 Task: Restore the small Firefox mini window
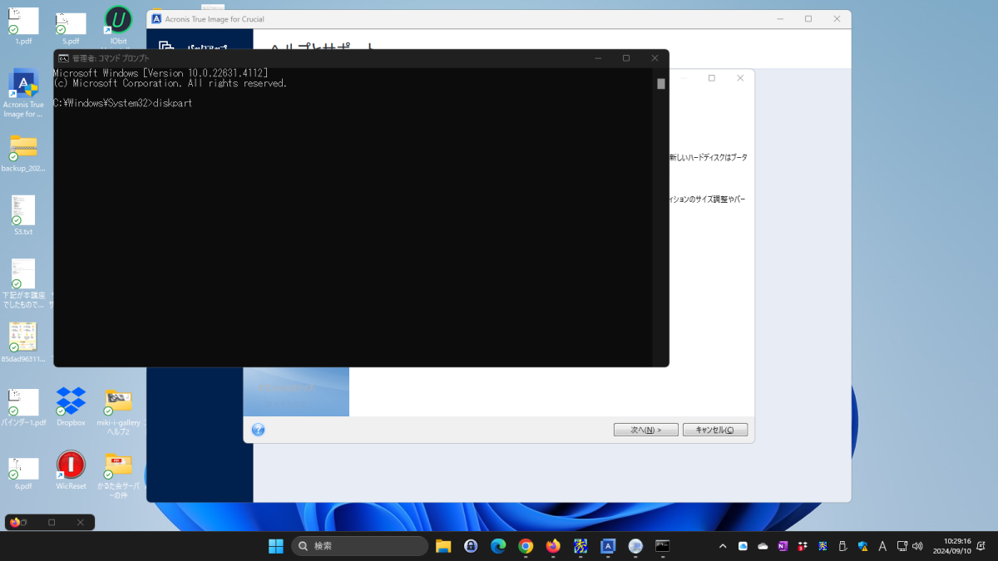click(52, 522)
